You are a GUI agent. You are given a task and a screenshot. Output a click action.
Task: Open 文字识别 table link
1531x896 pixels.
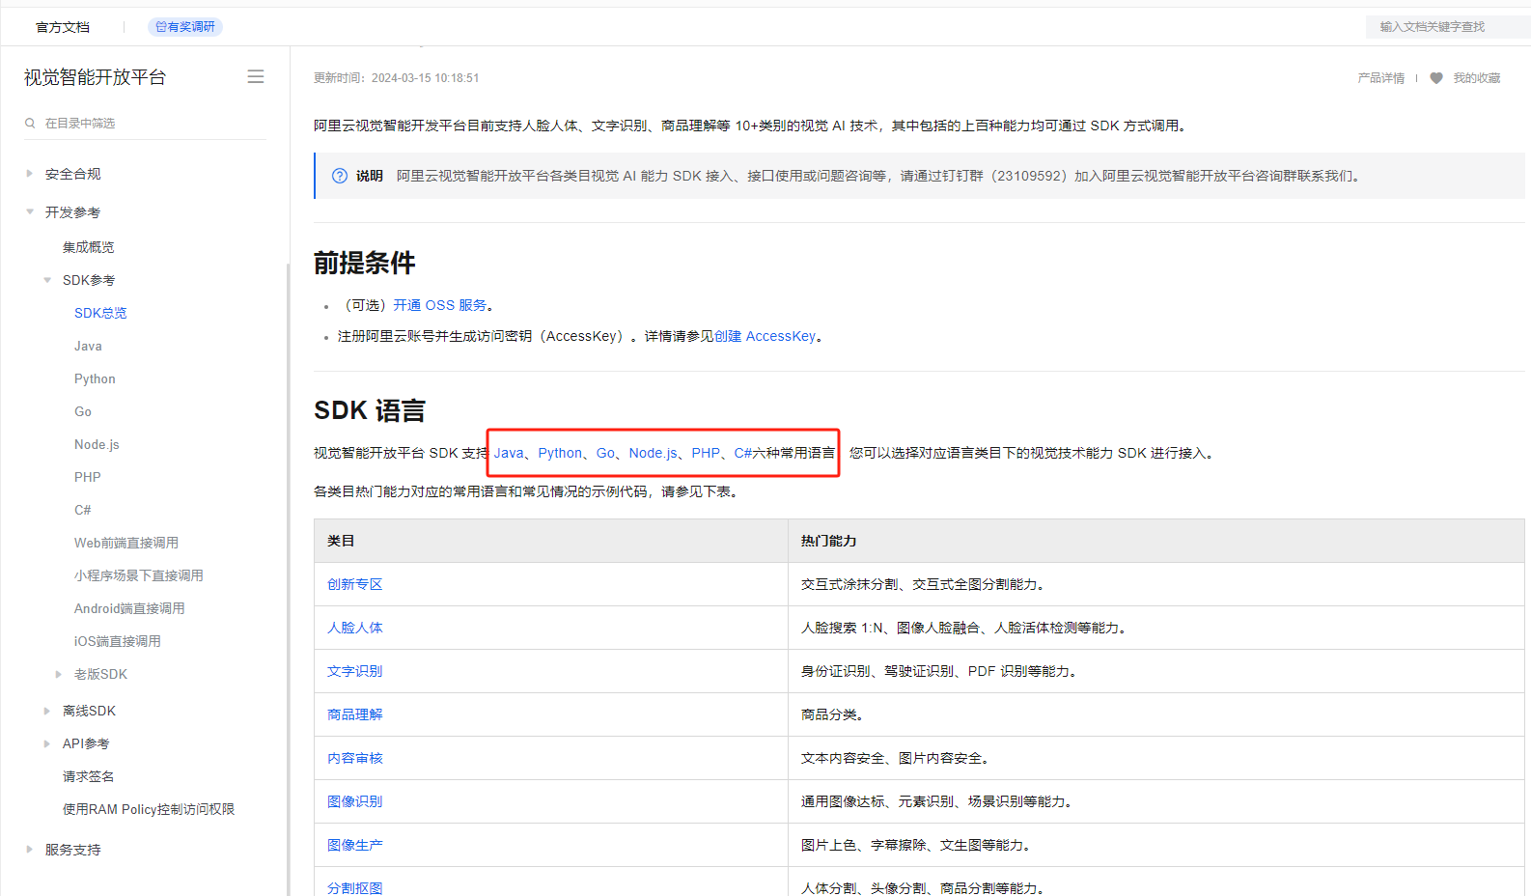(355, 671)
